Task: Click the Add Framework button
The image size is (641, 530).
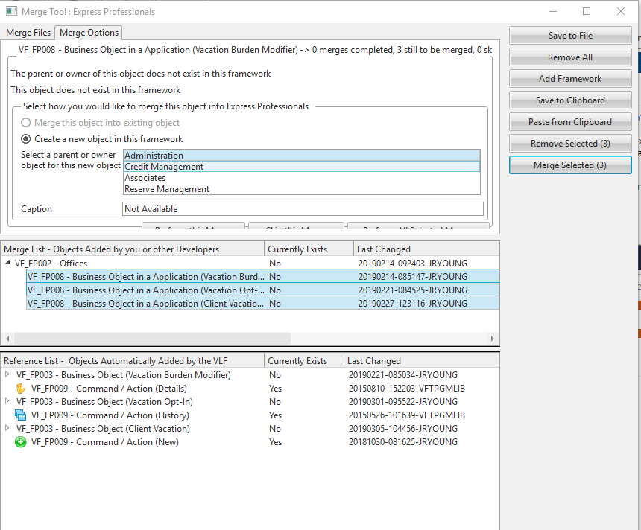Action: pyautogui.click(x=570, y=79)
